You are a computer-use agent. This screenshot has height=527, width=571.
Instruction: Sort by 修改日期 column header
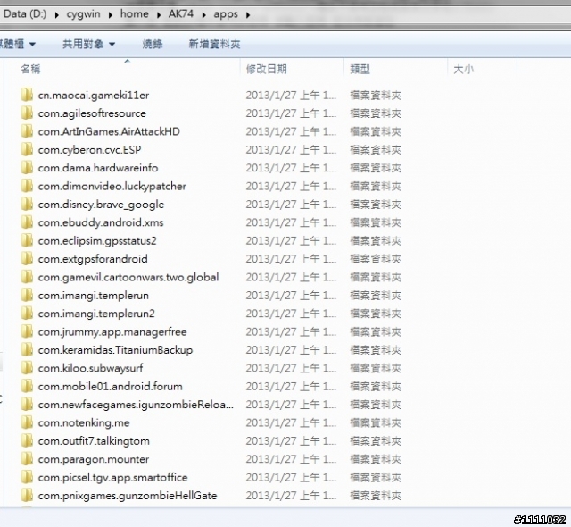[x=267, y=69]
